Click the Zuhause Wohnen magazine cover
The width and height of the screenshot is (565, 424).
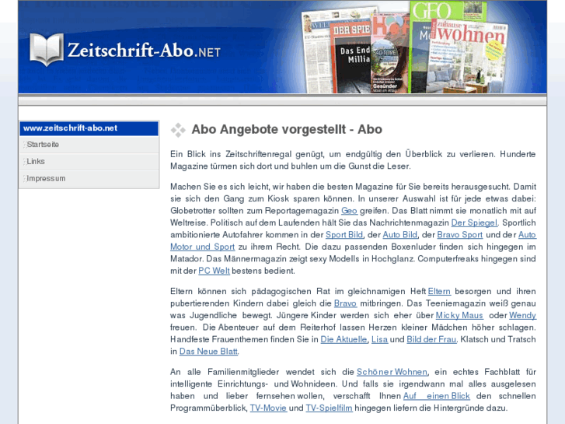467,58
